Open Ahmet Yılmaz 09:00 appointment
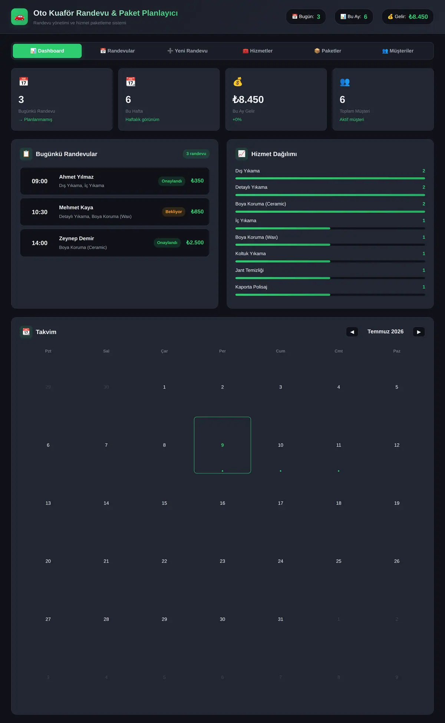The image size is (445, 723). 115,181
